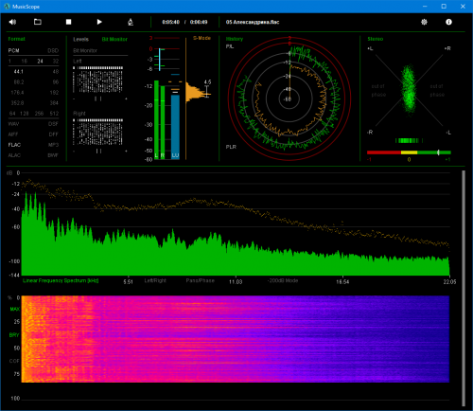Select the BRY spectrogram color option

(14, 335)
